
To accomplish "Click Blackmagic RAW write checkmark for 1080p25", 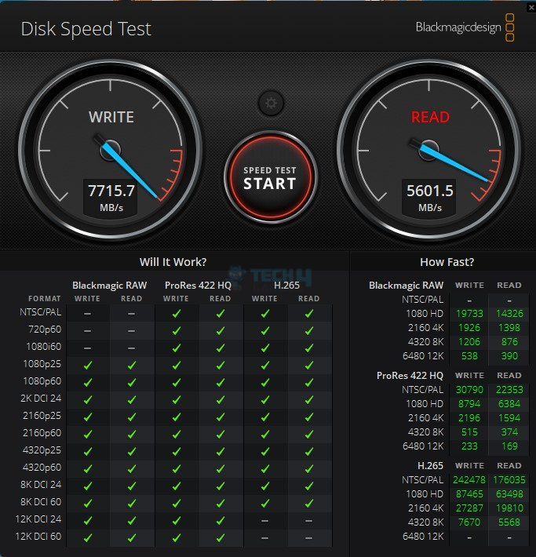I will pos(88,365).
